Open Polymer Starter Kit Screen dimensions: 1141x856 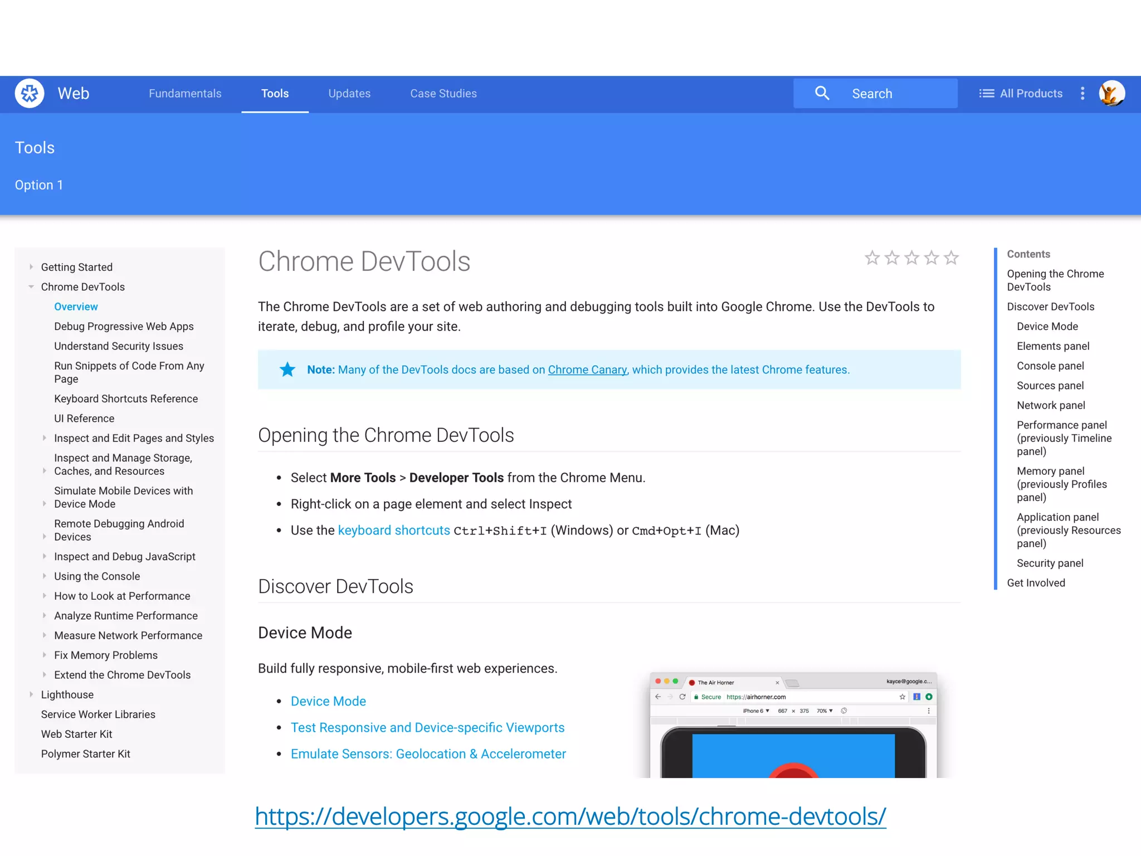click(x=86, y=754)
